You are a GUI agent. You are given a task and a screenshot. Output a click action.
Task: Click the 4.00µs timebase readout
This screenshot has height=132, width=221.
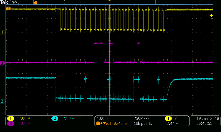(x=102, y=119)
